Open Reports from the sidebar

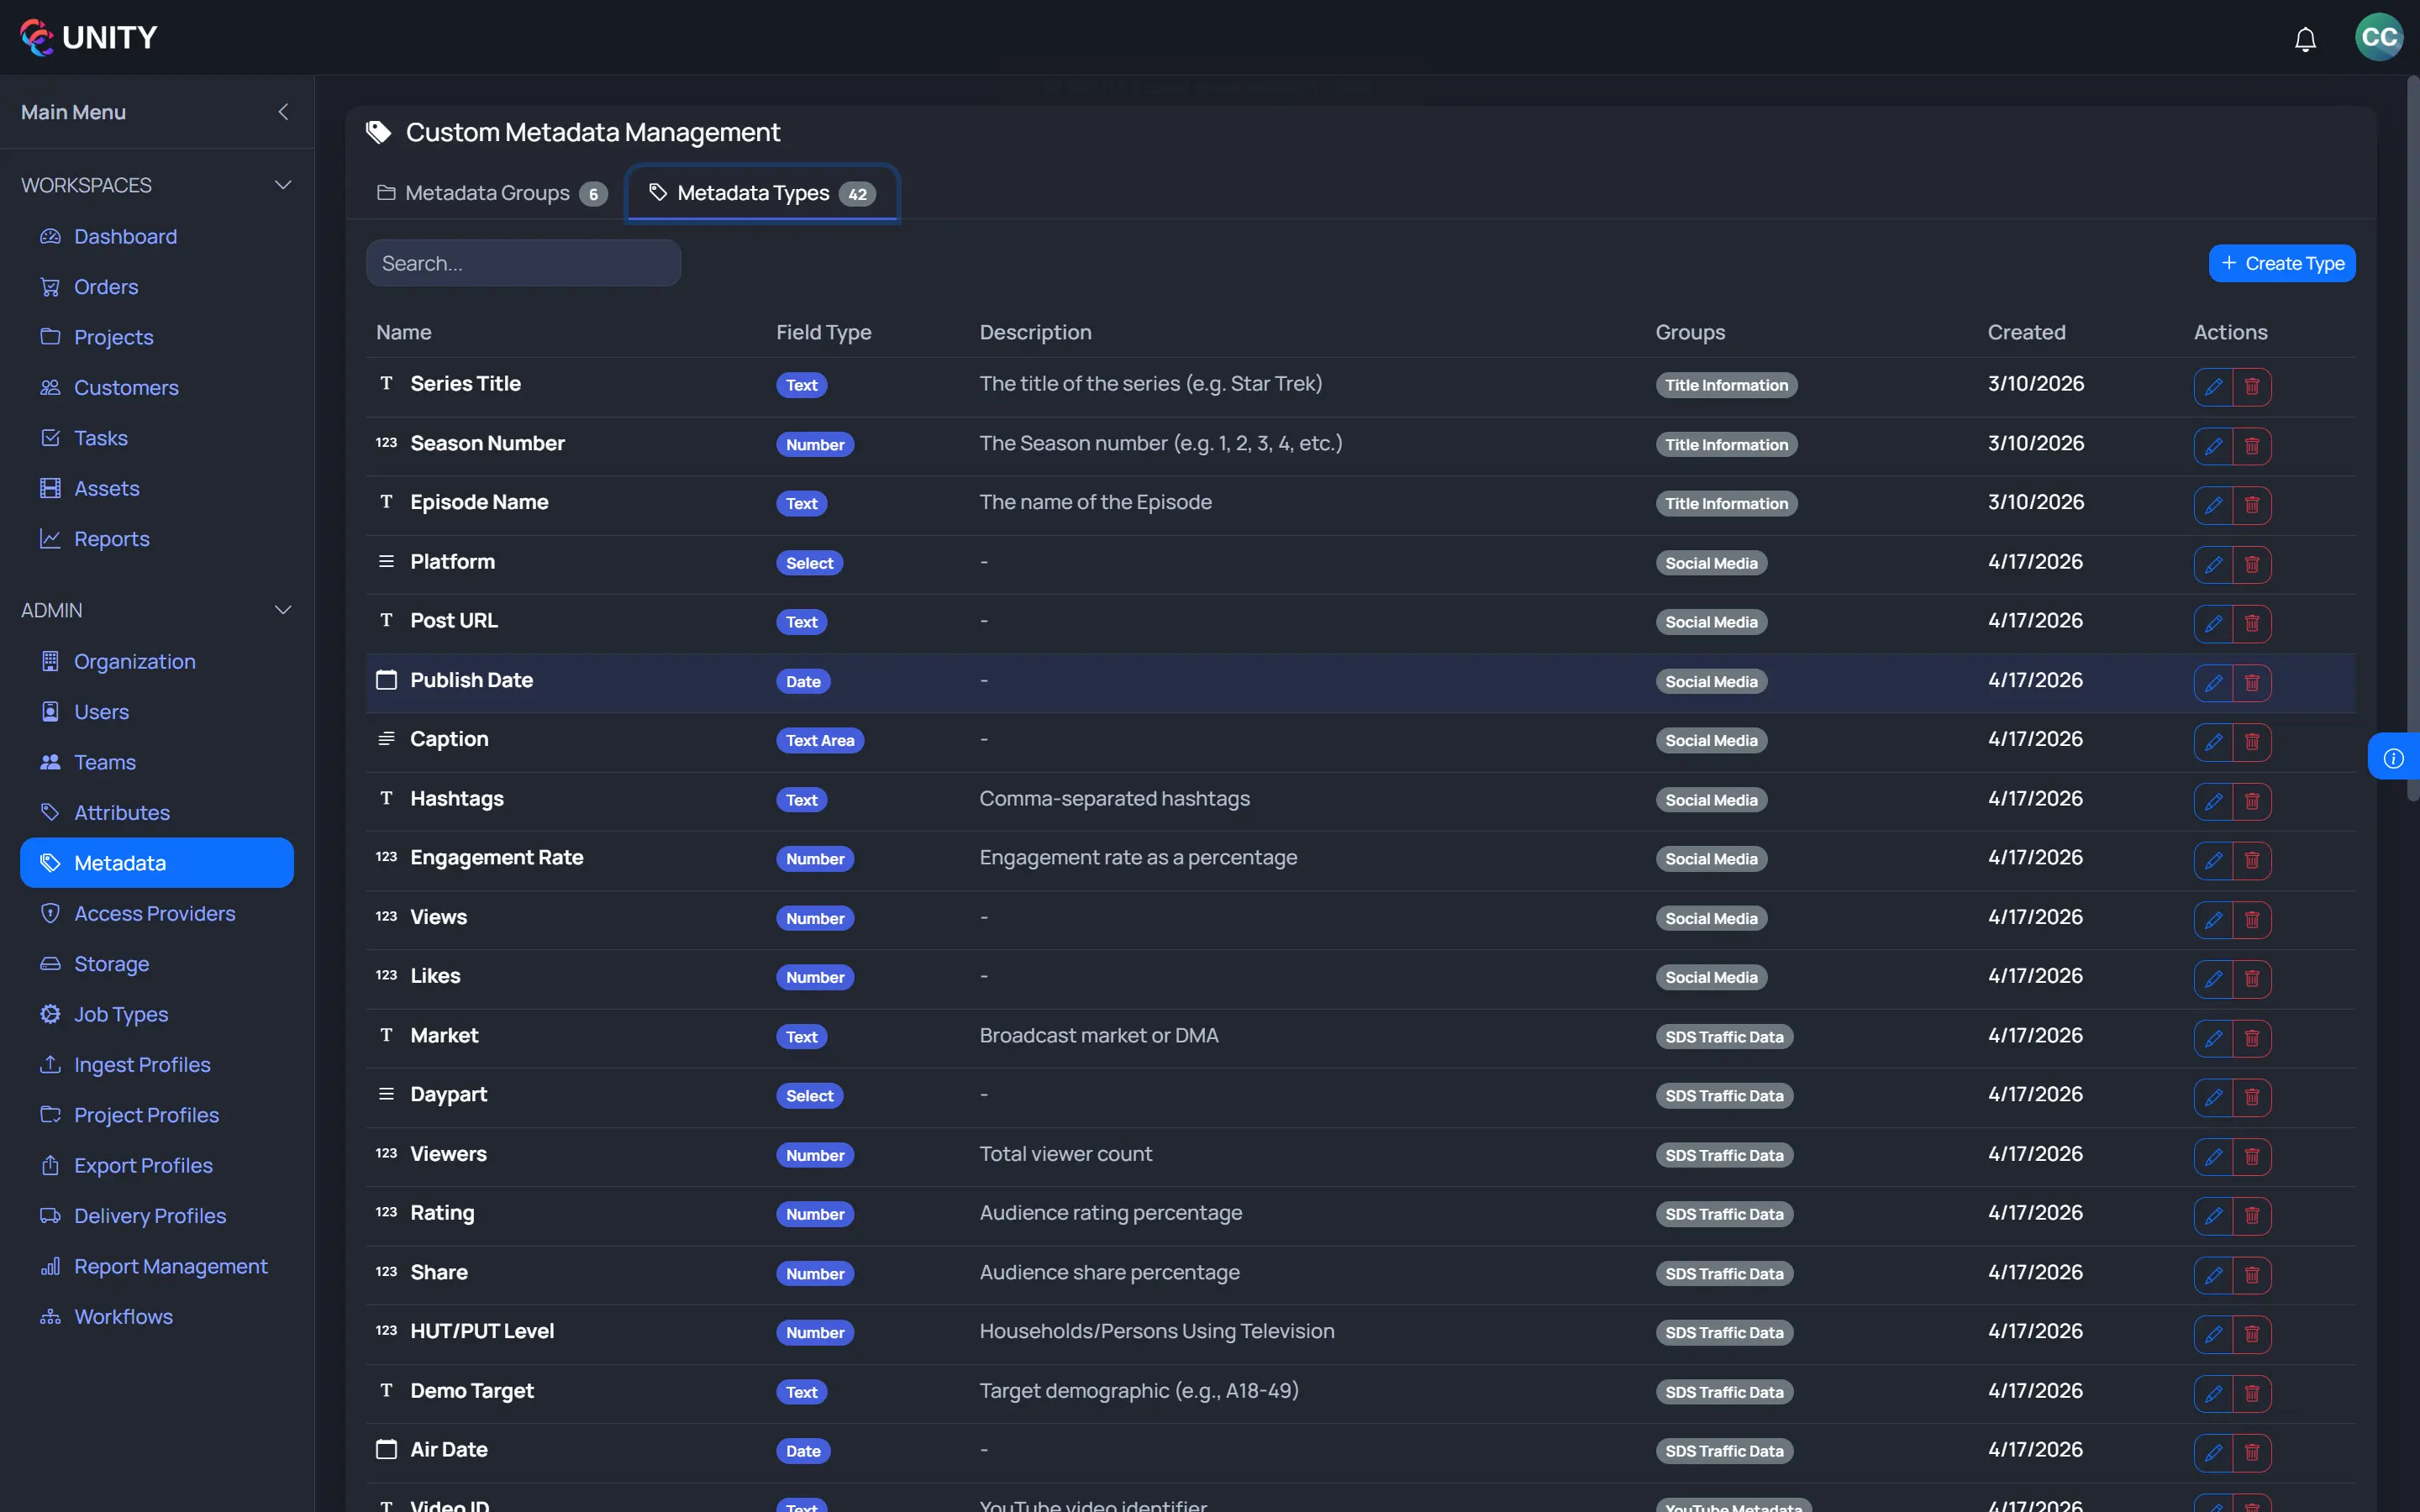[113, 538]
